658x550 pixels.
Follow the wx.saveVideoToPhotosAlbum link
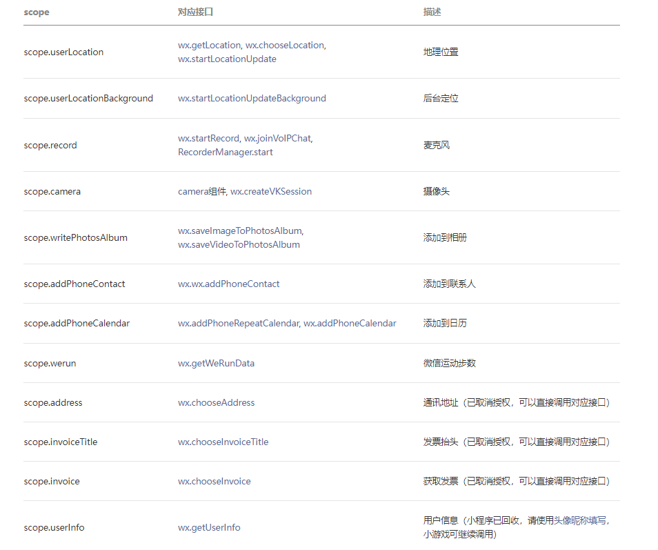239,245
